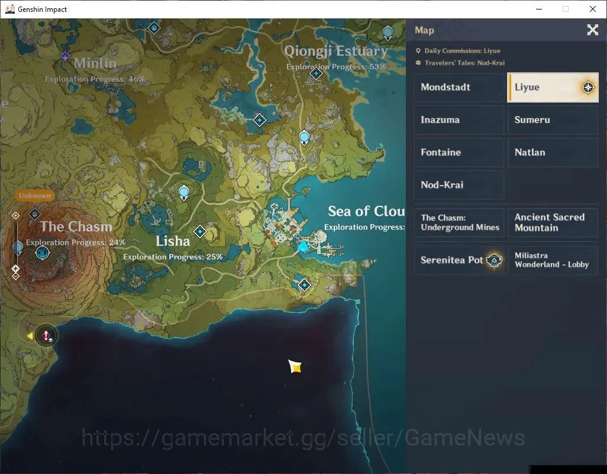Click the 'Travelers' Tales: Nod-Krai' text
This screenshot has width=607, height=474.
(x=464, y=63)
